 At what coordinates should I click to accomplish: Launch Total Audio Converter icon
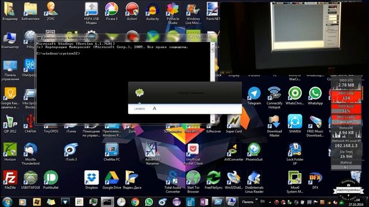tap(173, 182)
